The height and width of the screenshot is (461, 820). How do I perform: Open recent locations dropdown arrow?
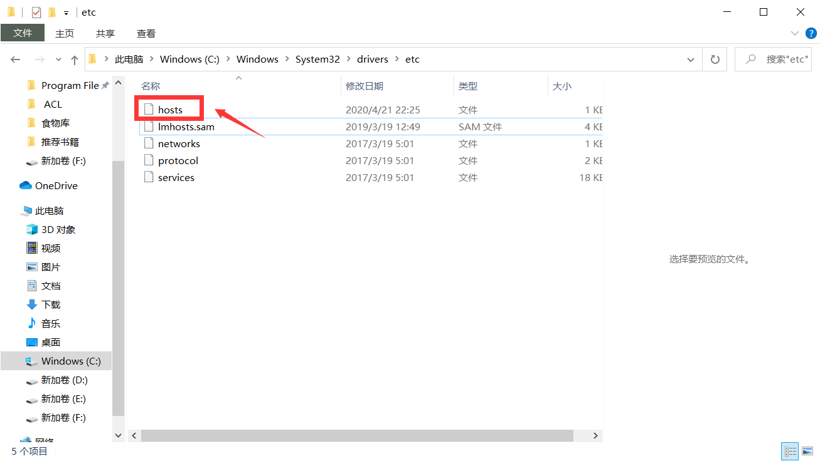(58, 60)
